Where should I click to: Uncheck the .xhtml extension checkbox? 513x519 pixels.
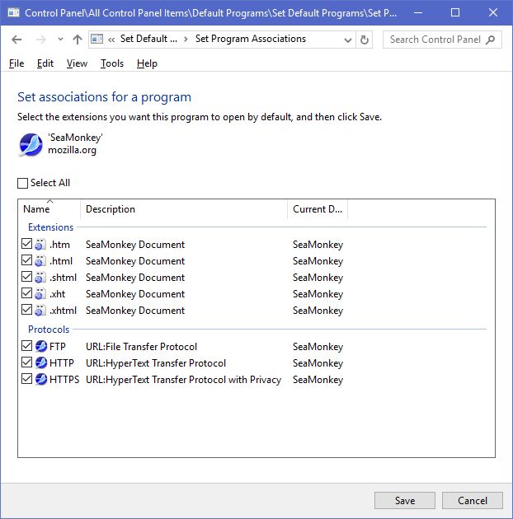pyautogui.click(x=27, y=311)
